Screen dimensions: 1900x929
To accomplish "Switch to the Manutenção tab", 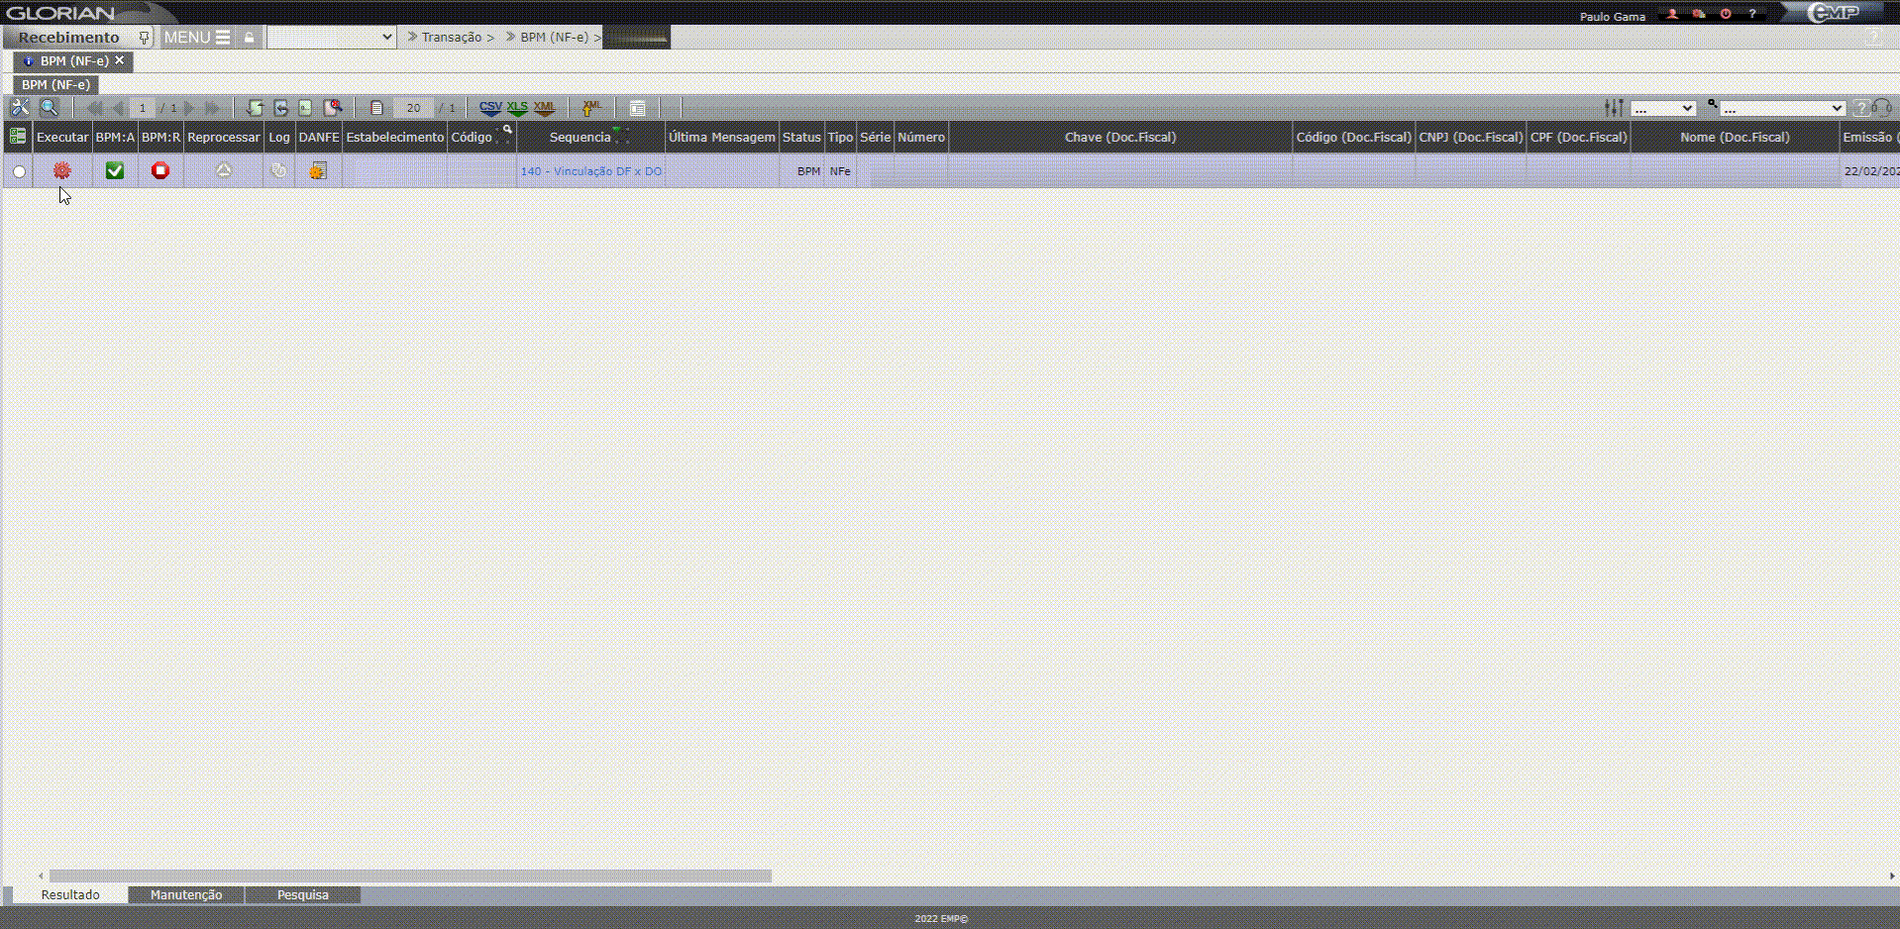I will pyautogui.click(x=186, y=894).
